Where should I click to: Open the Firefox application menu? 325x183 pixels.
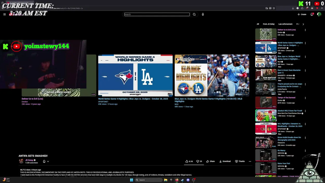pos(322,8)
